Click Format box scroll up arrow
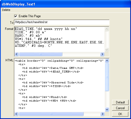Viewport: 131px width, 119px height. (x=107, y=29)
